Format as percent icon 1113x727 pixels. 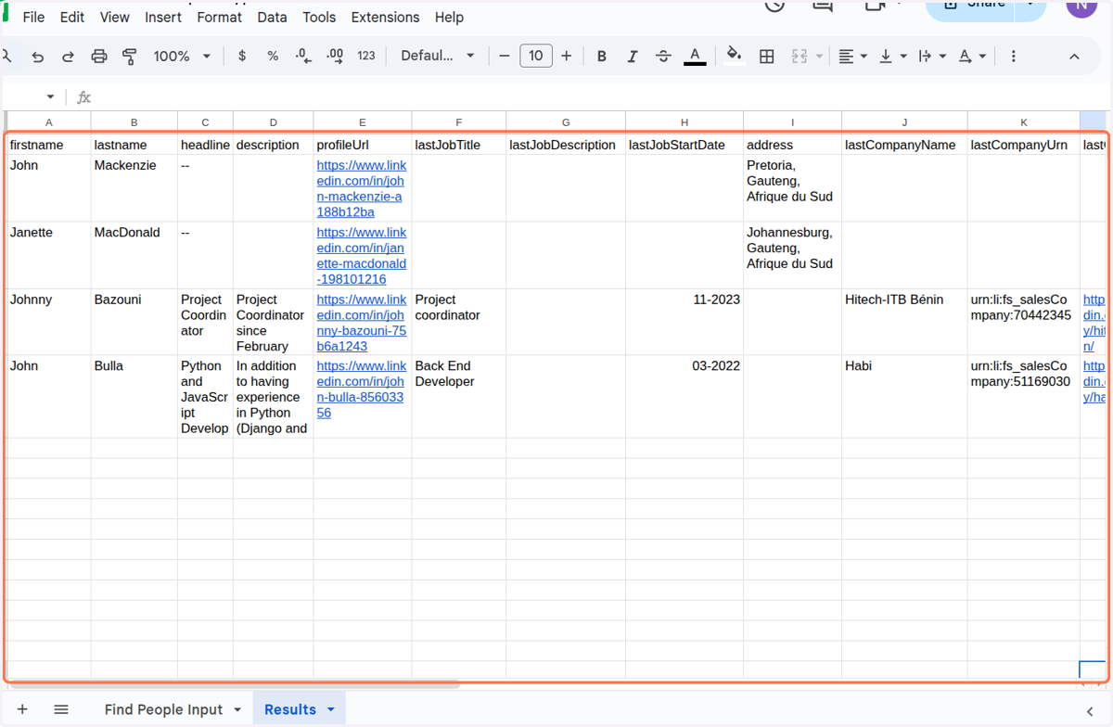pos(273,56)
